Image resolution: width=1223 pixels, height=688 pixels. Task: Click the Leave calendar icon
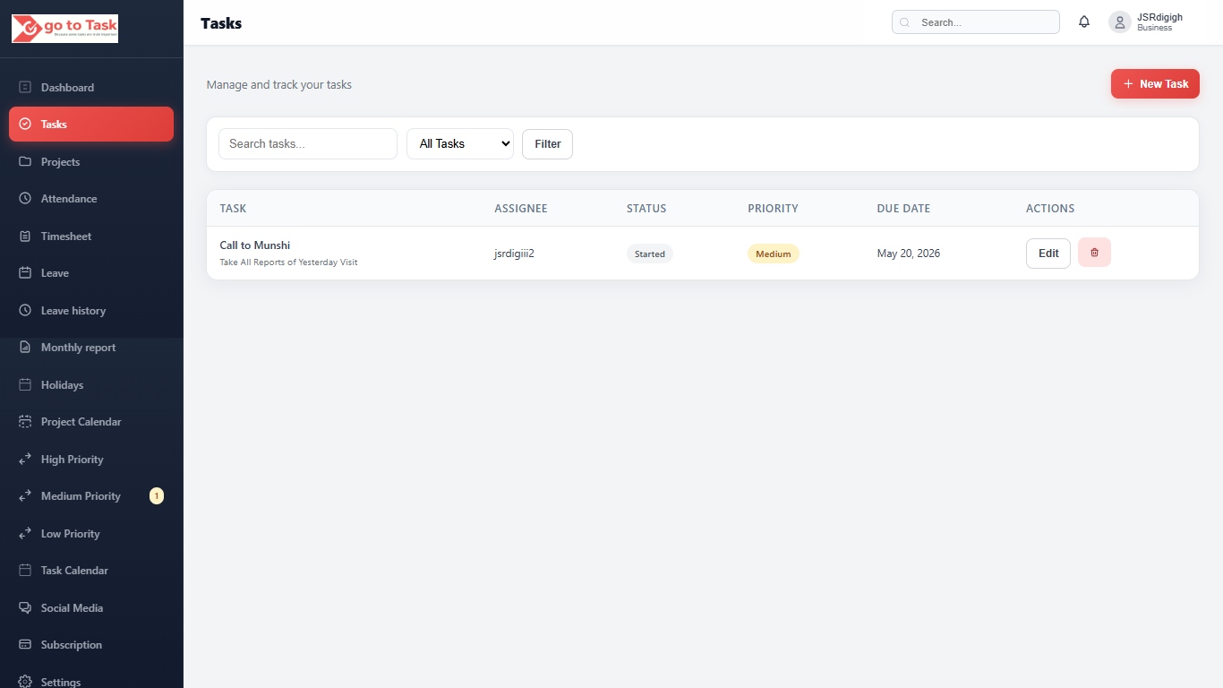(x=25, y=273)
